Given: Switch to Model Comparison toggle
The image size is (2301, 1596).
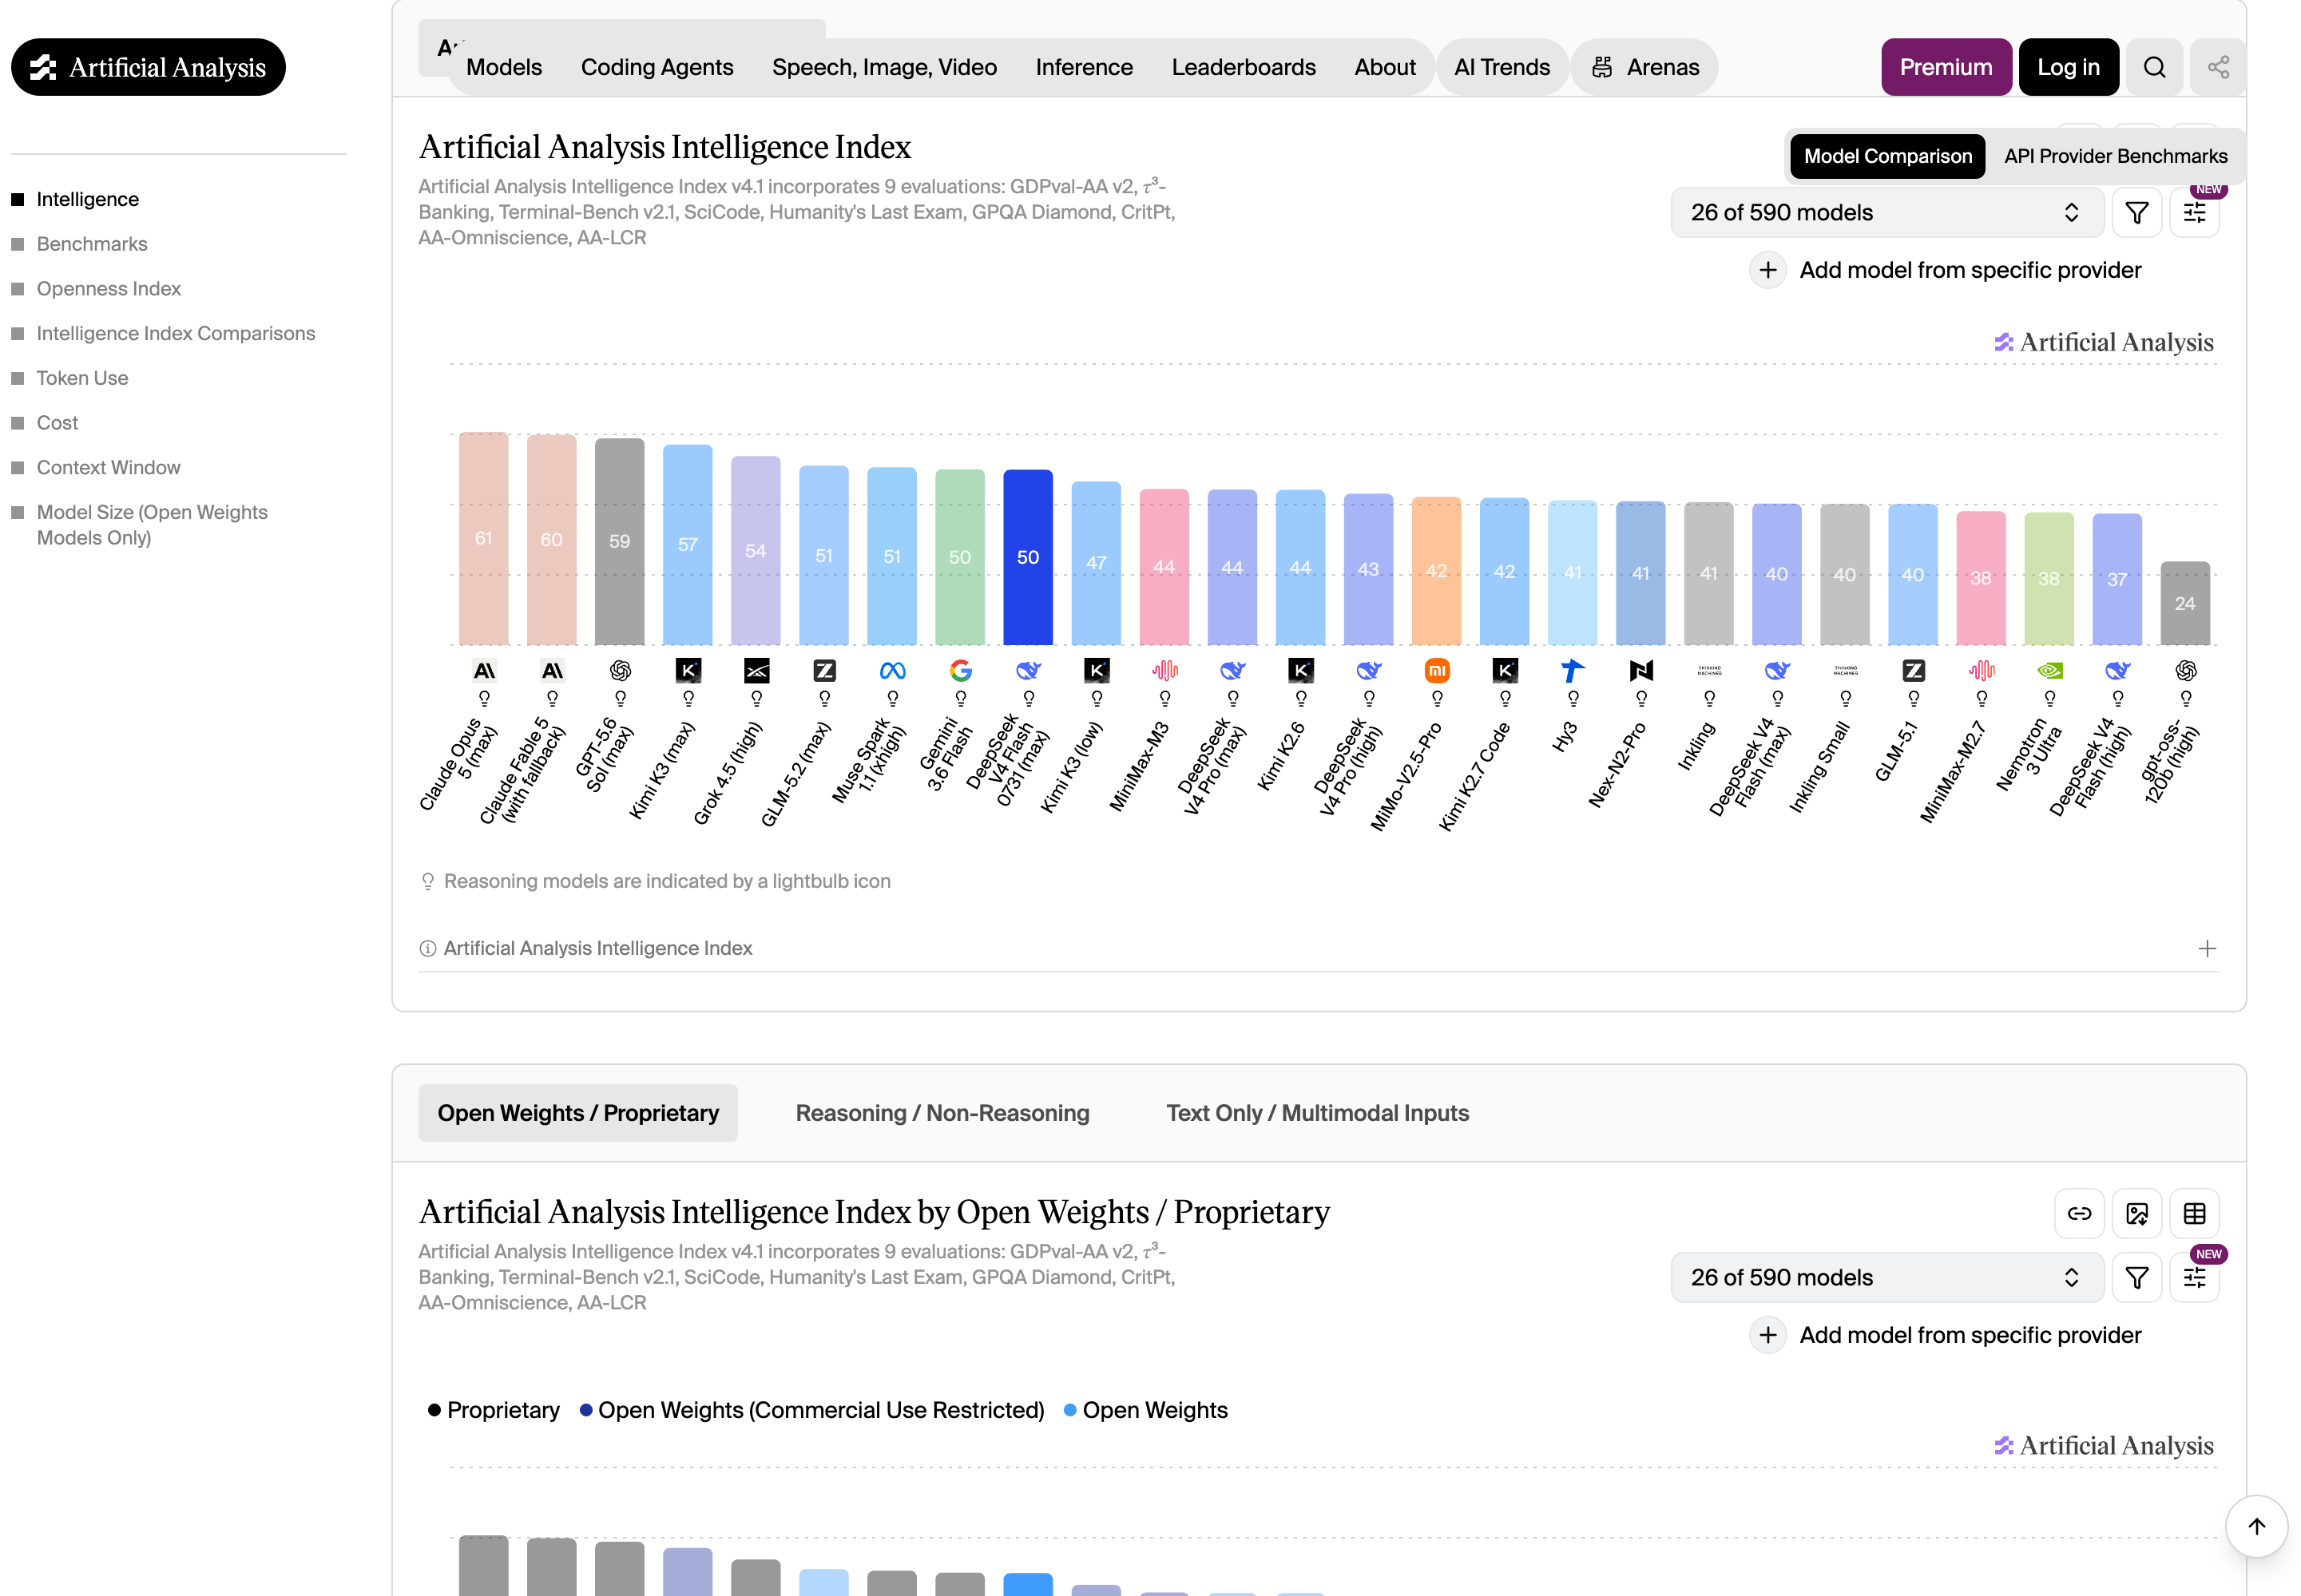Looking at the screenshot, I should pos(1886,156).
